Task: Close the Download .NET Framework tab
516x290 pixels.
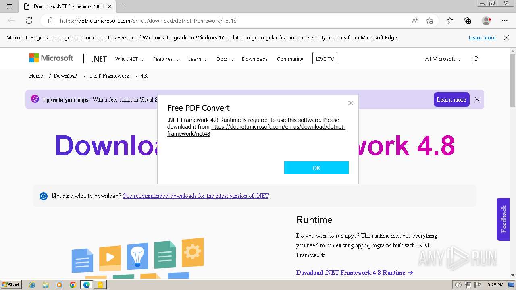Action: pos(109,6)
